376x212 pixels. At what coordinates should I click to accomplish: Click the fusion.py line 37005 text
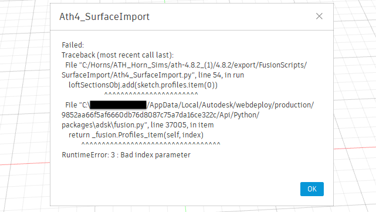pyautogui.click(x=138, y=125)
